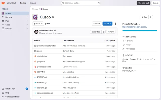Click the Find file button
Screen dimensions: 161x100
[x=97, y=23]
